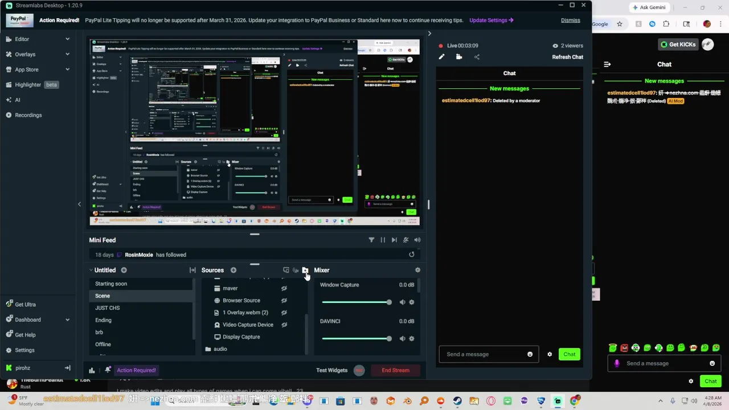
Task: Open the Editor section in sidebar
Action: pos(22,39)
